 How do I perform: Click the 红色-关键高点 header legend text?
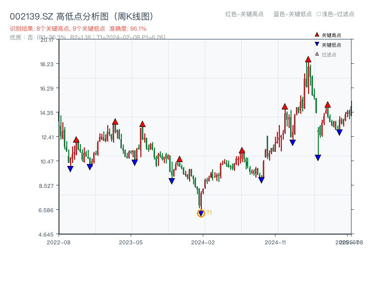click(x=244, y=14)
